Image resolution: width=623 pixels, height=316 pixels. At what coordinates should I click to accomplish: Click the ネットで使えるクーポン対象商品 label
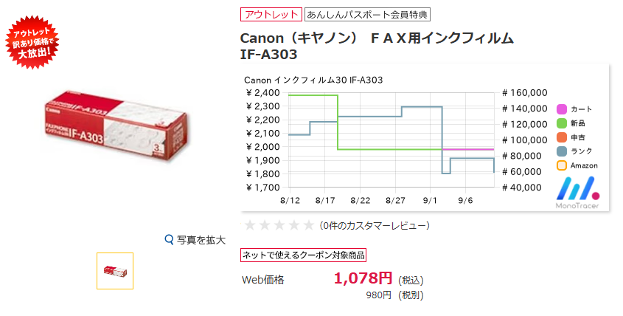pos(303,255)
